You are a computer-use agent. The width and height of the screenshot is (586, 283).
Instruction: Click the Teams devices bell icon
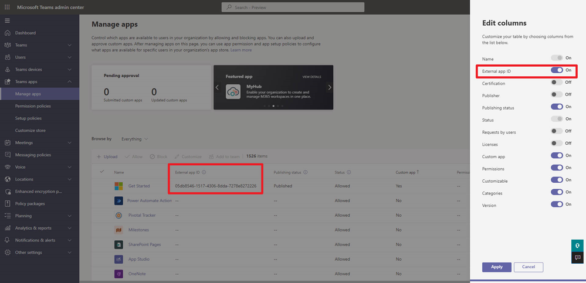click(7, 70)
